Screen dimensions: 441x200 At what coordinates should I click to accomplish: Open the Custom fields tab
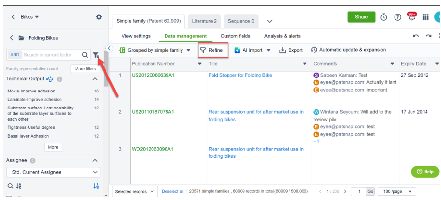pyautogui.click(x=235, y=36)
